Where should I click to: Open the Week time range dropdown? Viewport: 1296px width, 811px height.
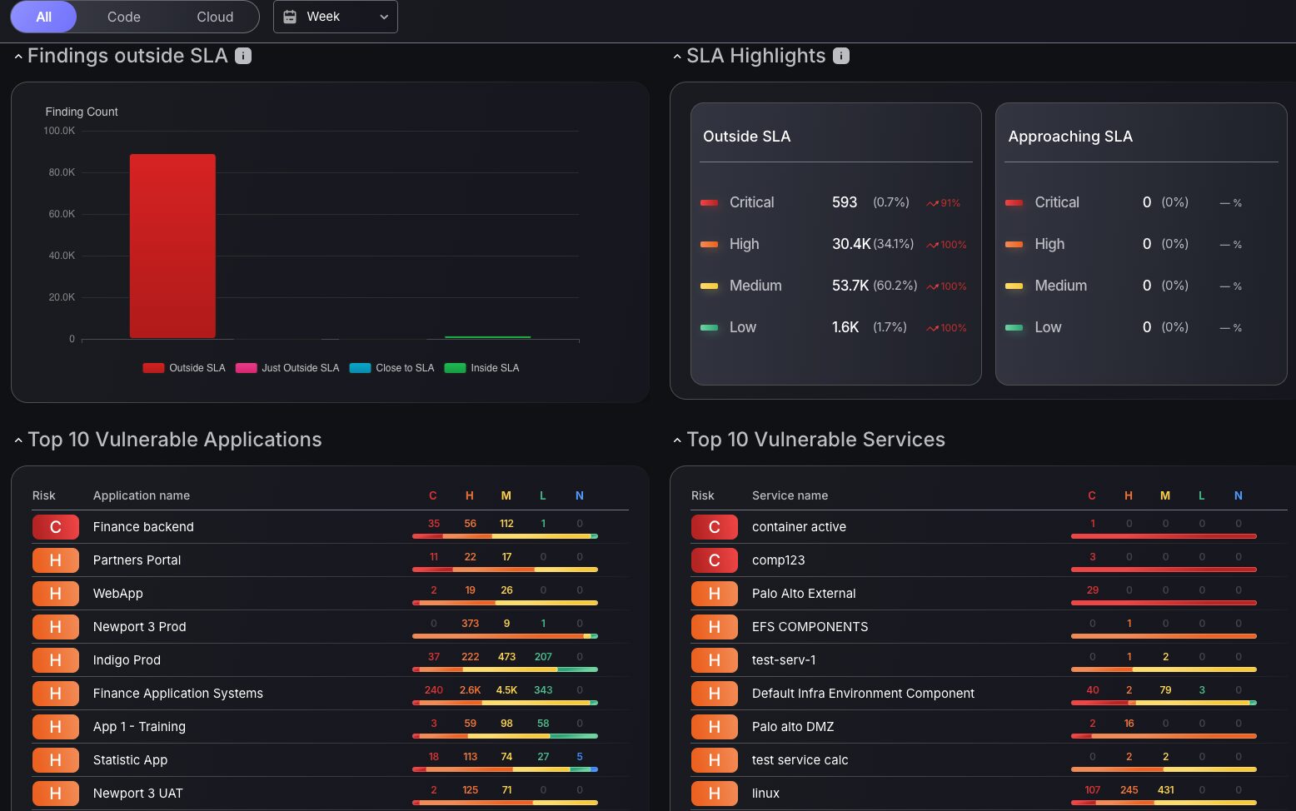(336, 17)
